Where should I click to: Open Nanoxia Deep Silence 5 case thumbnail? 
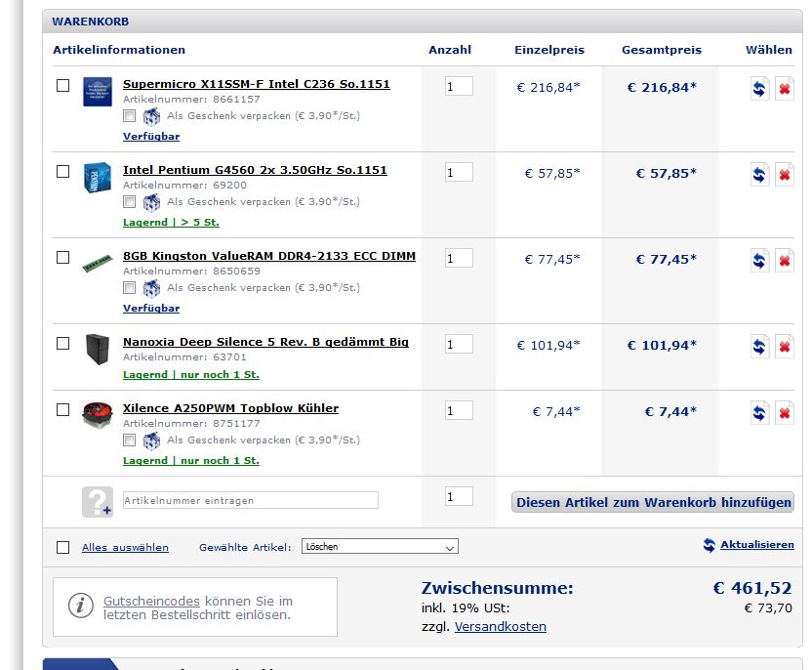[98, 349]
